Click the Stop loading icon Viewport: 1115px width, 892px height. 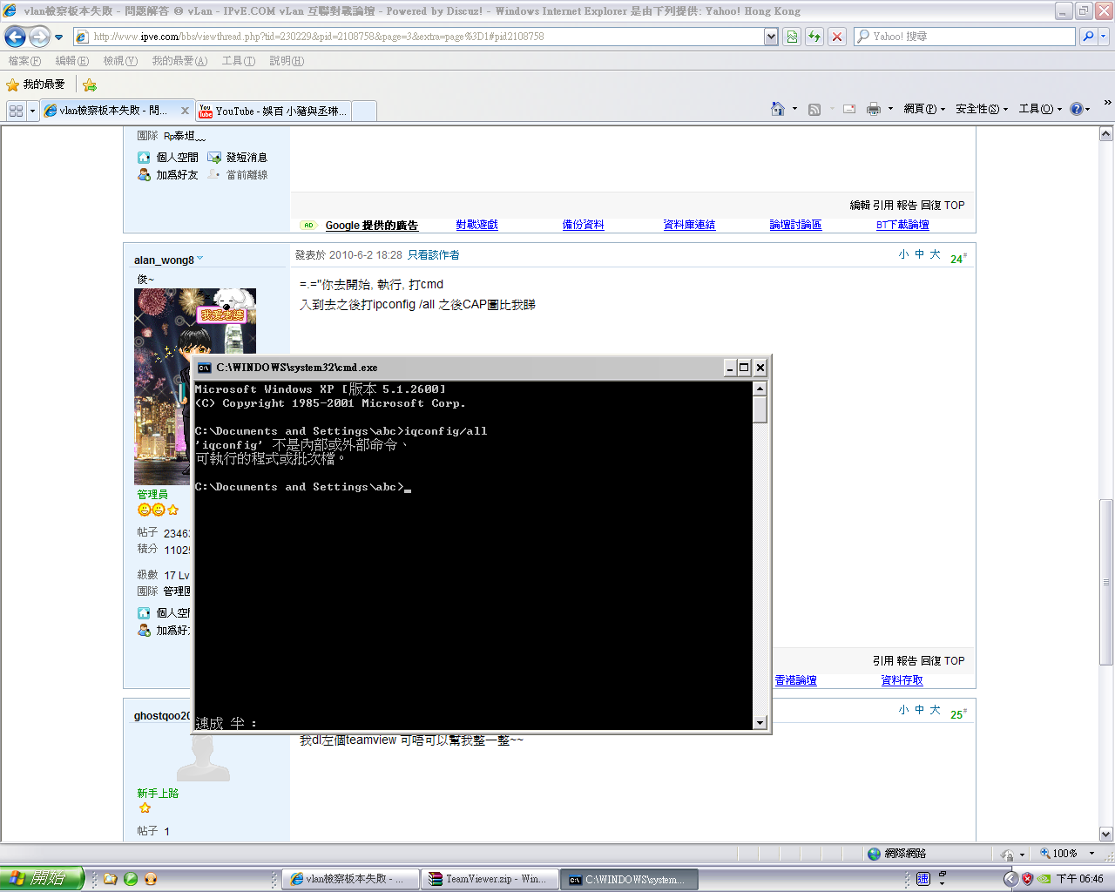(837, 37)
